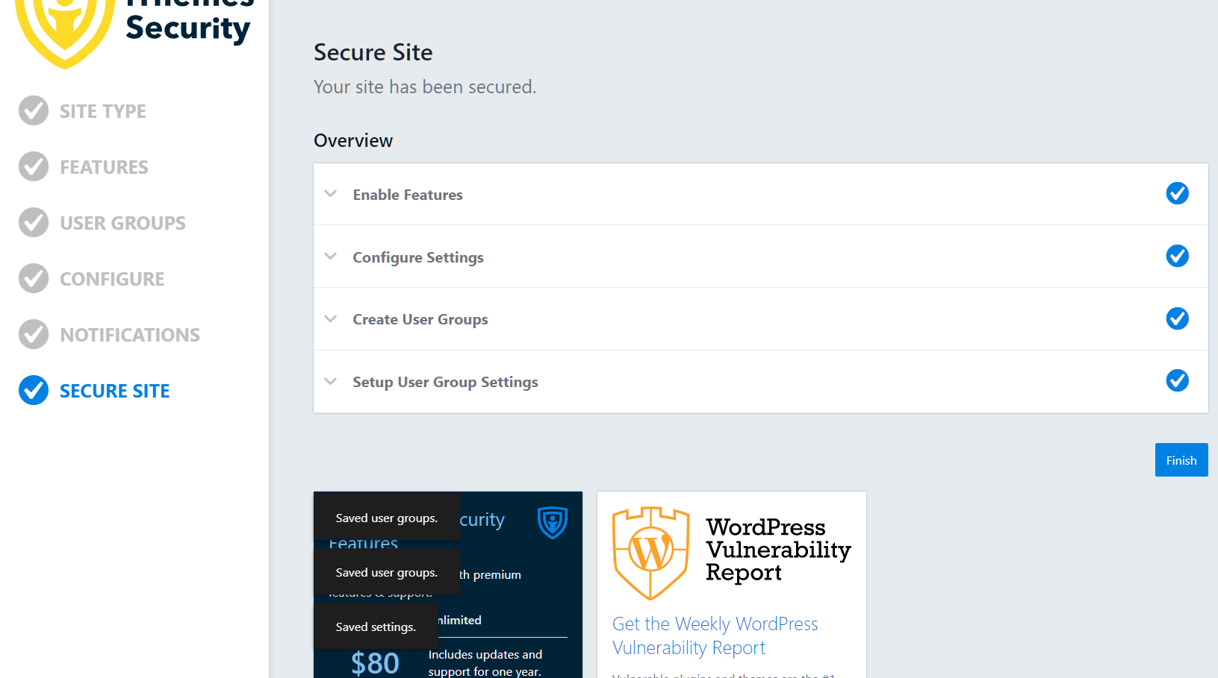The width and height of the screenshot is (1218, 678).
Task: Expand the Setup User Group Settings chevron
Action: 331,381
